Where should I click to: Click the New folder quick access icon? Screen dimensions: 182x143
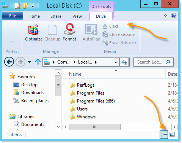pyautogui.click(x=25, y=6)
